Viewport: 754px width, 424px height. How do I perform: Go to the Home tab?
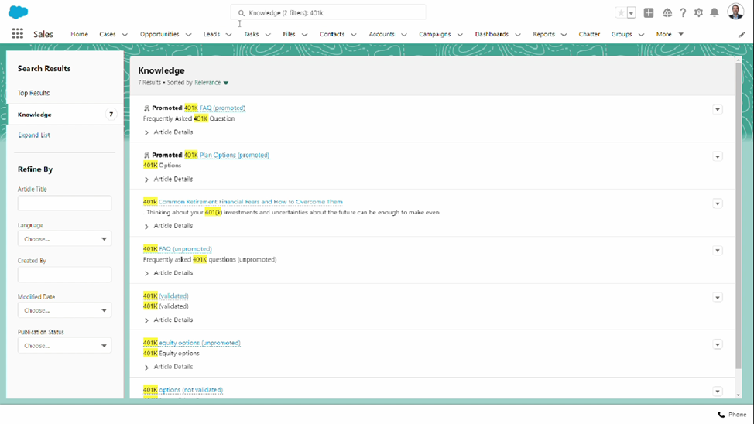79,34
